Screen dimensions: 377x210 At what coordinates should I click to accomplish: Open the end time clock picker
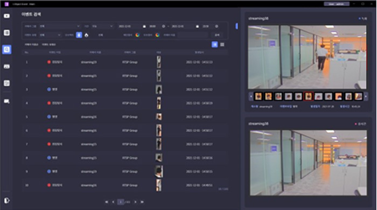[x=217, y=26]
